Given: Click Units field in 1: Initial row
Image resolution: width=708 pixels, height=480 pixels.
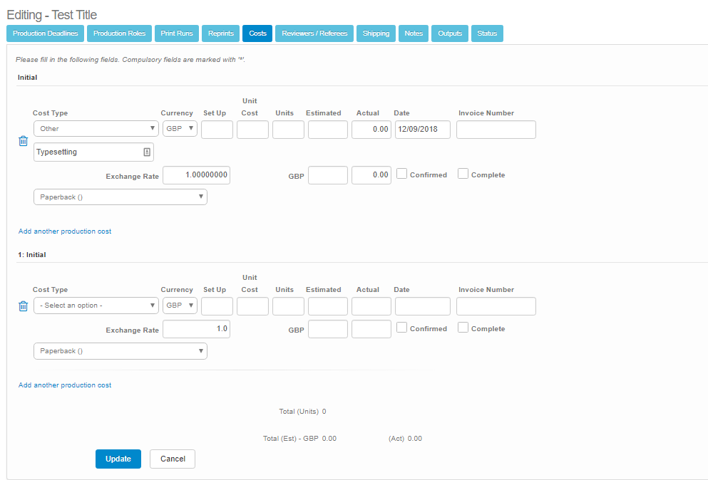Looking at the screenshot, I should tap(289, 306).
